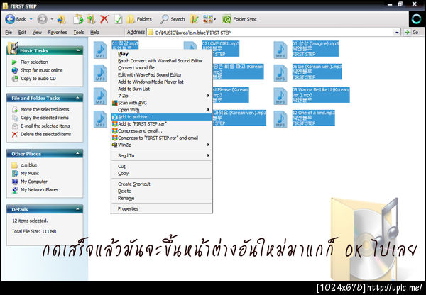
Task: Open the Back button history dropdown arrow
Action: [31, 19]
